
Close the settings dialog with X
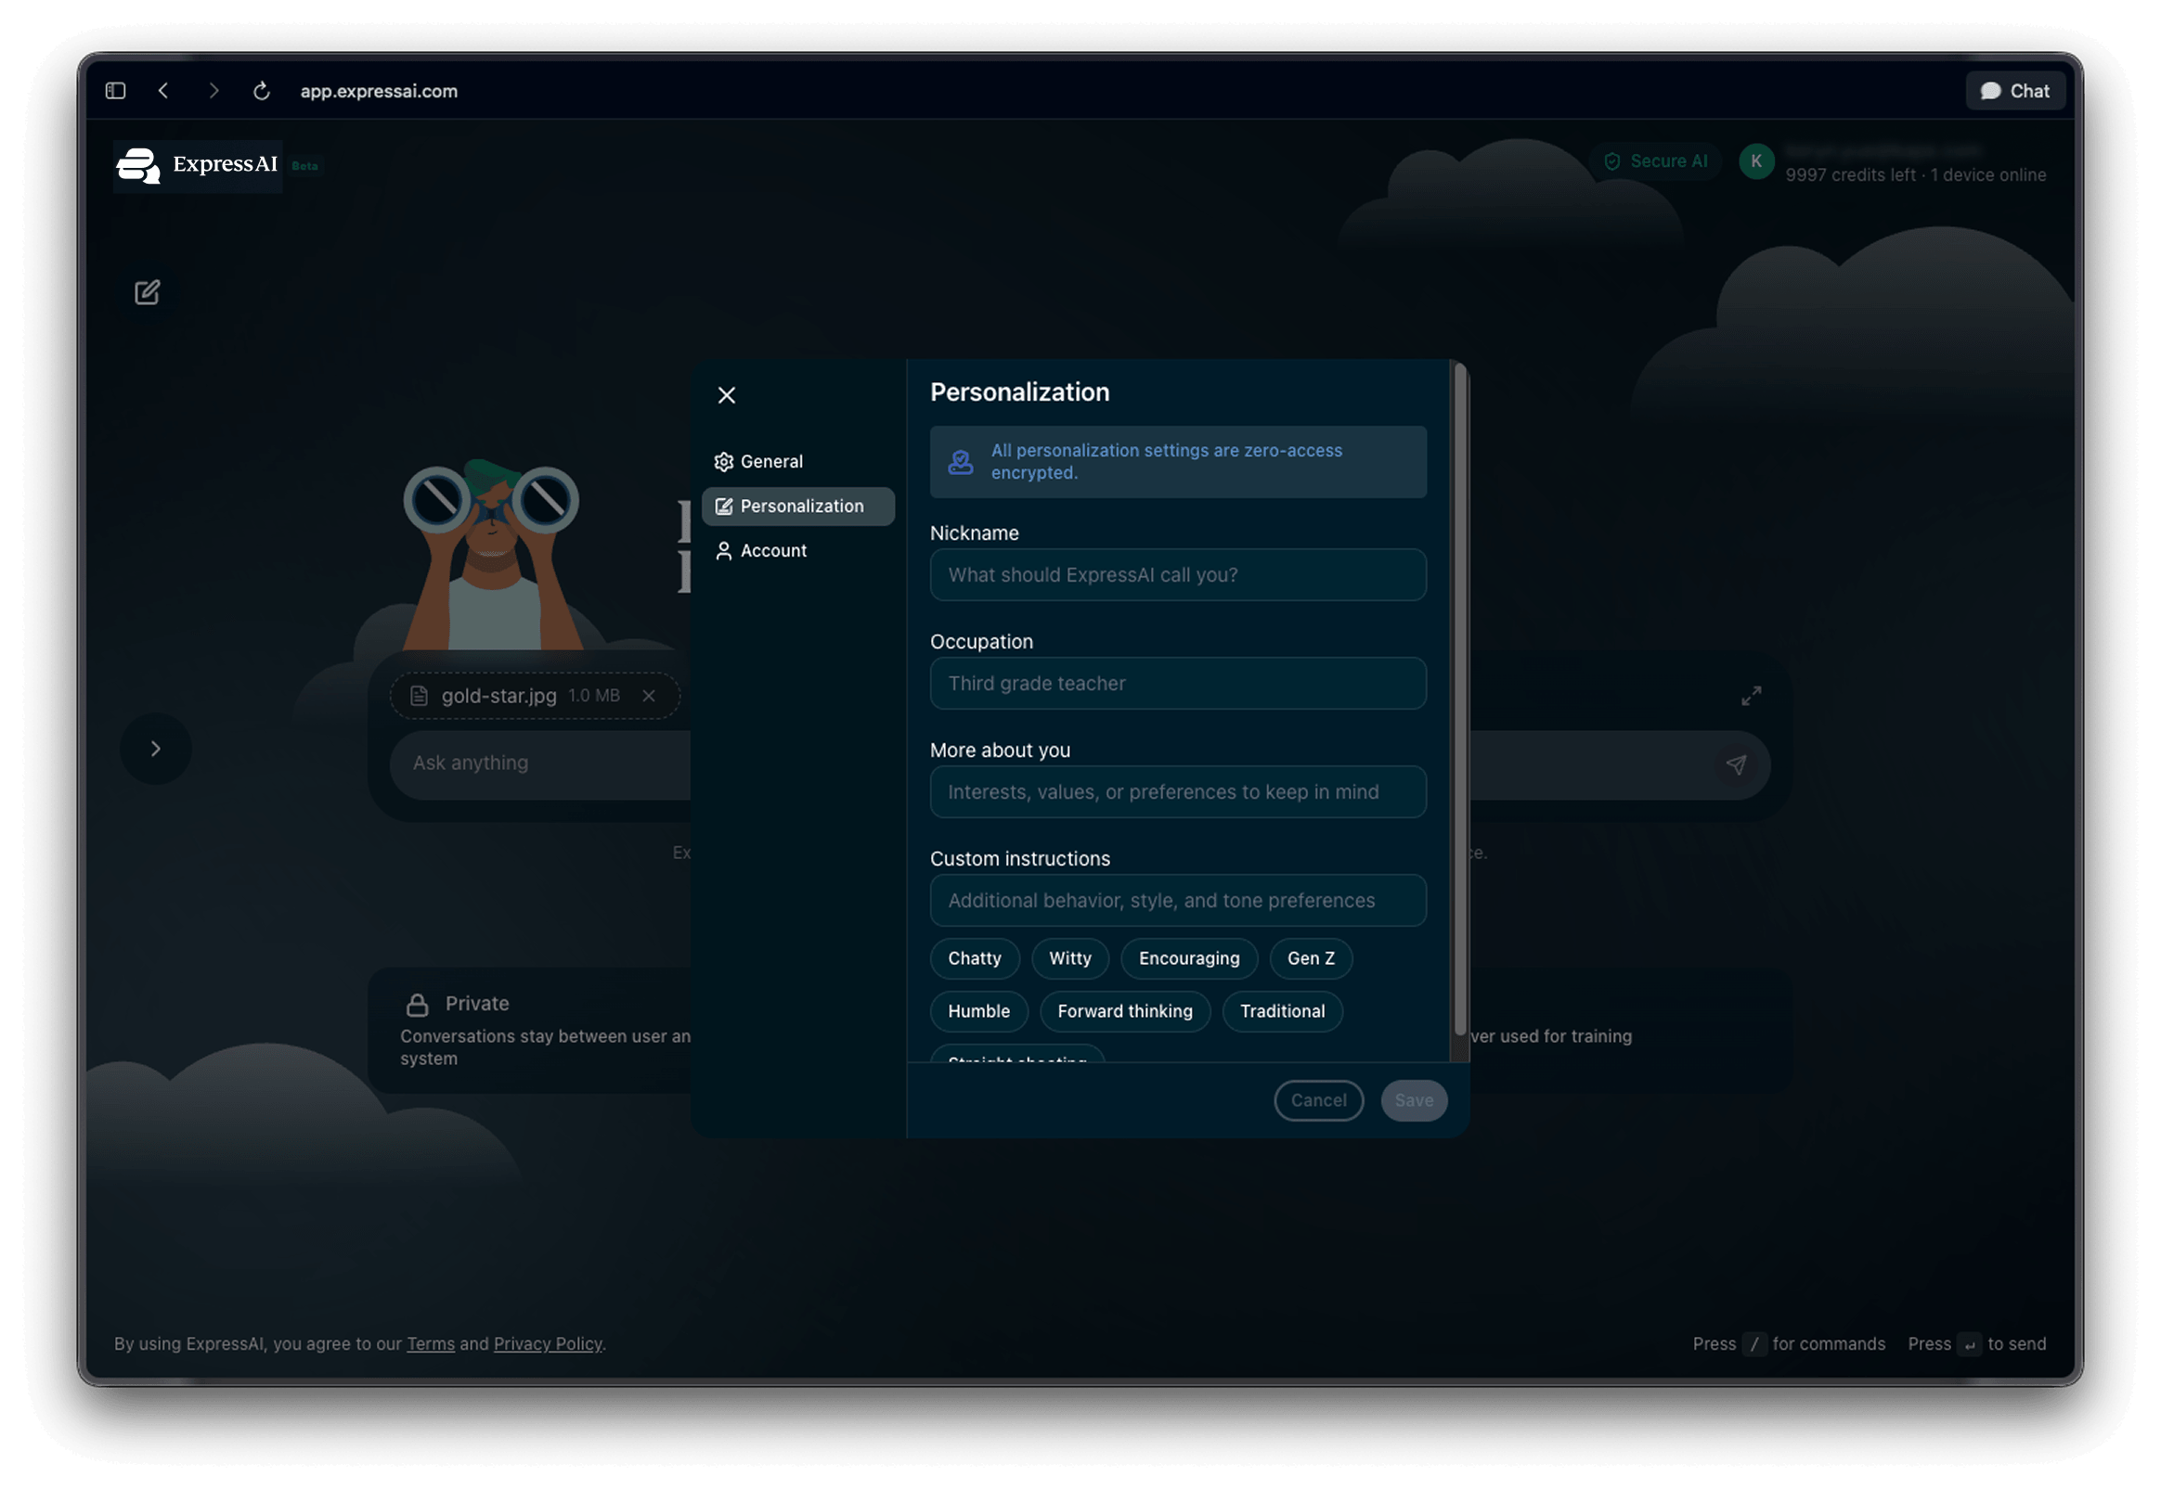click(x=726, y=394)
